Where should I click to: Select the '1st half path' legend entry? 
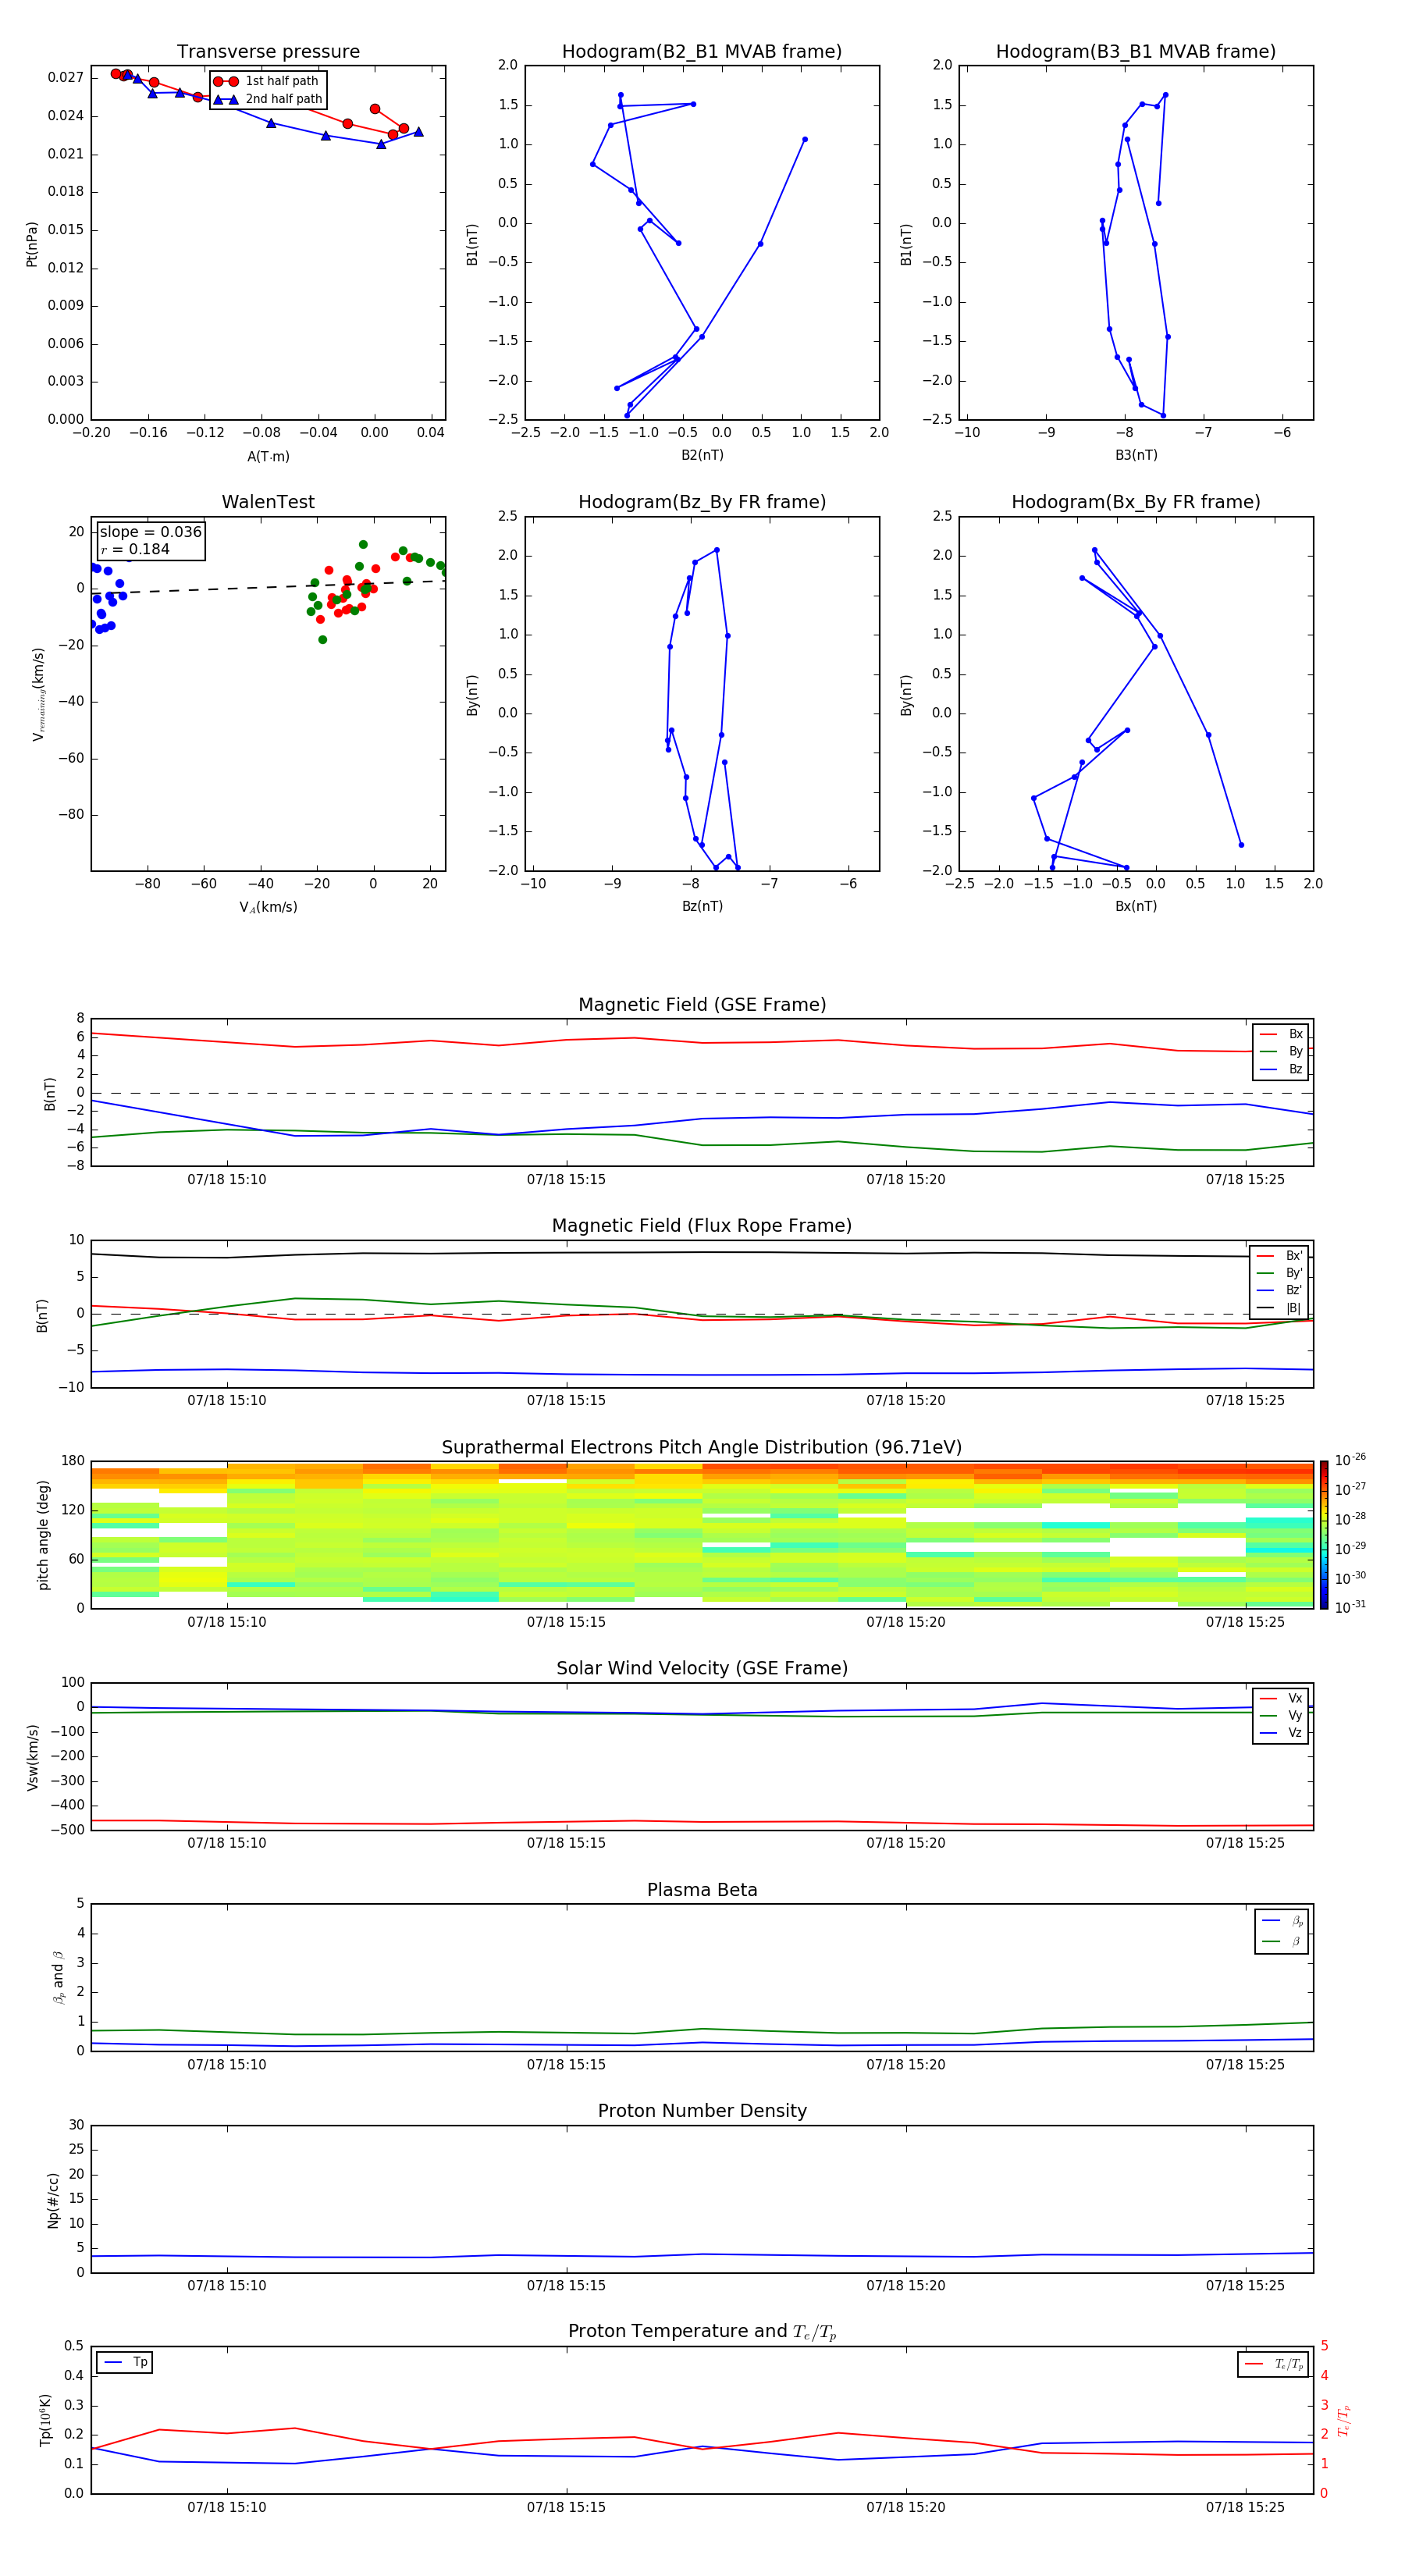[267, 81]
